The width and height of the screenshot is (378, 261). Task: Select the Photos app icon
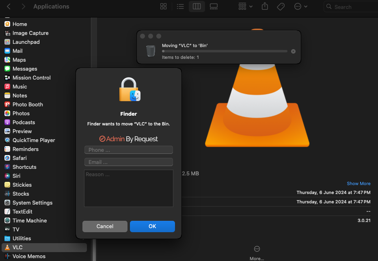coord(7,113)
